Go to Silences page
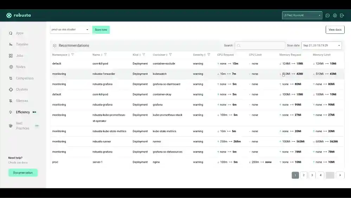 coord(22,101)
